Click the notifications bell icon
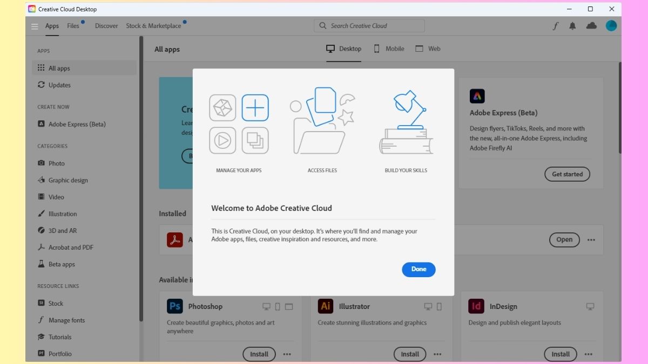Screen dimensions: 648x364 [x=572, y=25]
